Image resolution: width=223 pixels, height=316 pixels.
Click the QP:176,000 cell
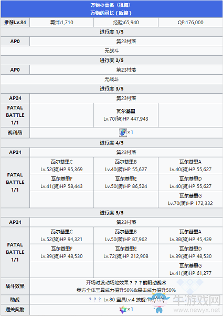[190, 22]
